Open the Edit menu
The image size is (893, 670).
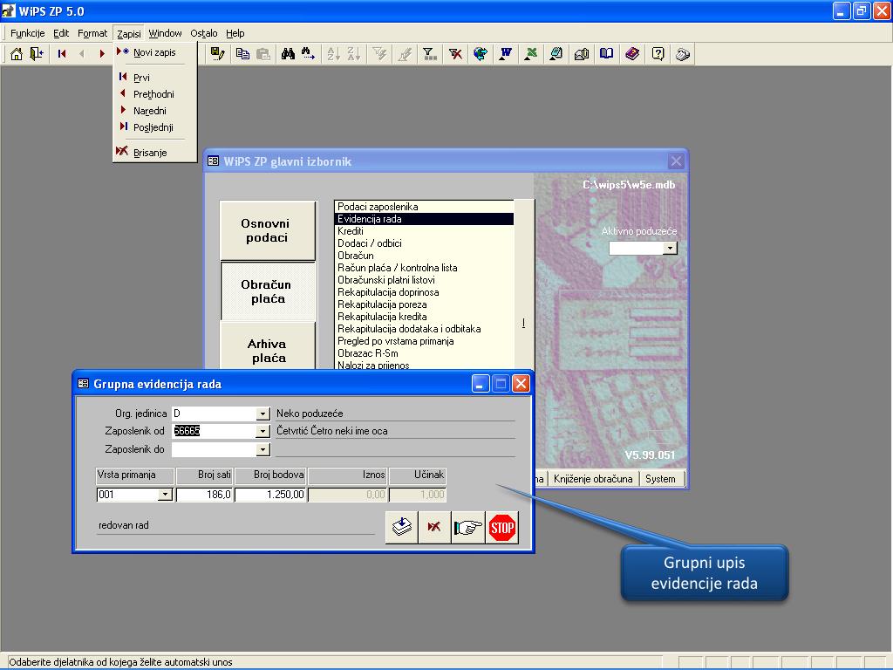click(x=61, y=33)
